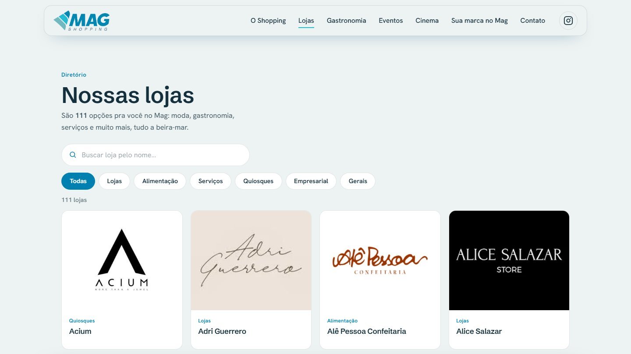Click the Nossas lojas heading
631x354 pixels.
pos(128,95)
